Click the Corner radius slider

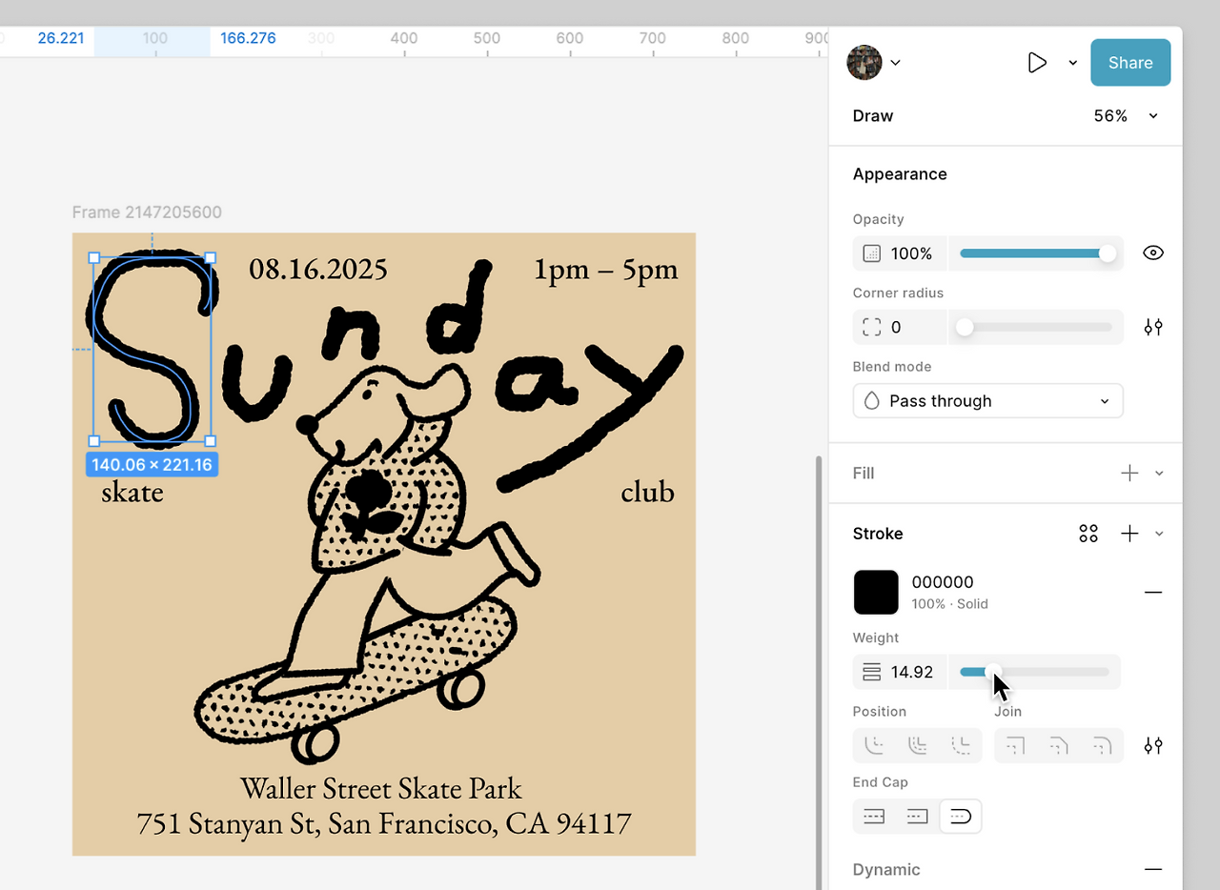(x=1036, y=327)
